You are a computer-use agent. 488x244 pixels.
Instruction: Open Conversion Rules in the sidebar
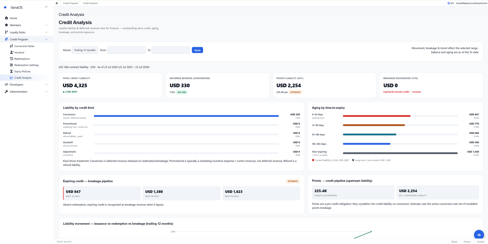pyautogui.click(x=24, y=46)
